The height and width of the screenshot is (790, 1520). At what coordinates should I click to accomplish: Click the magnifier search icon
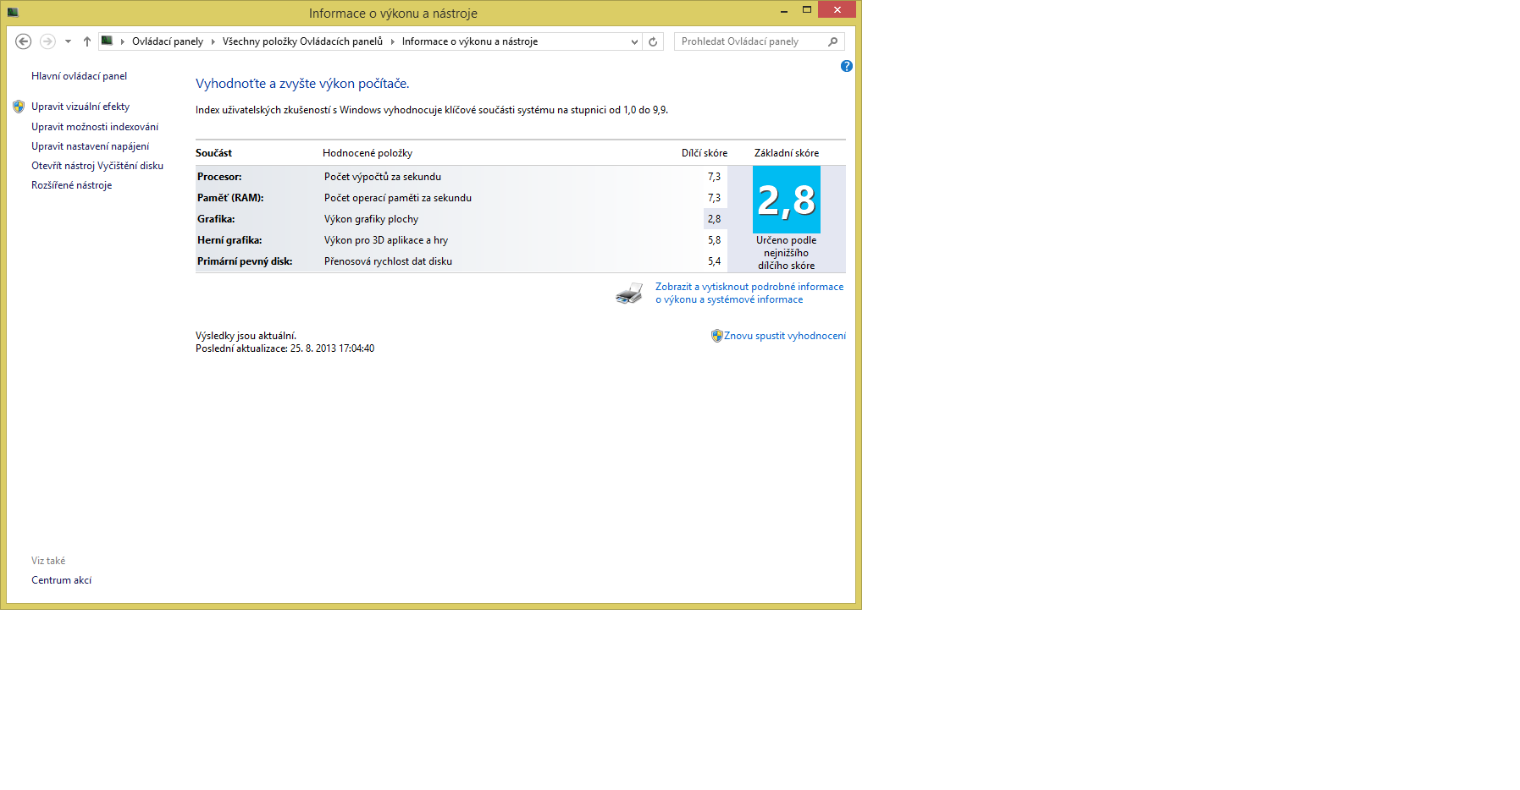tap(833, 41)
